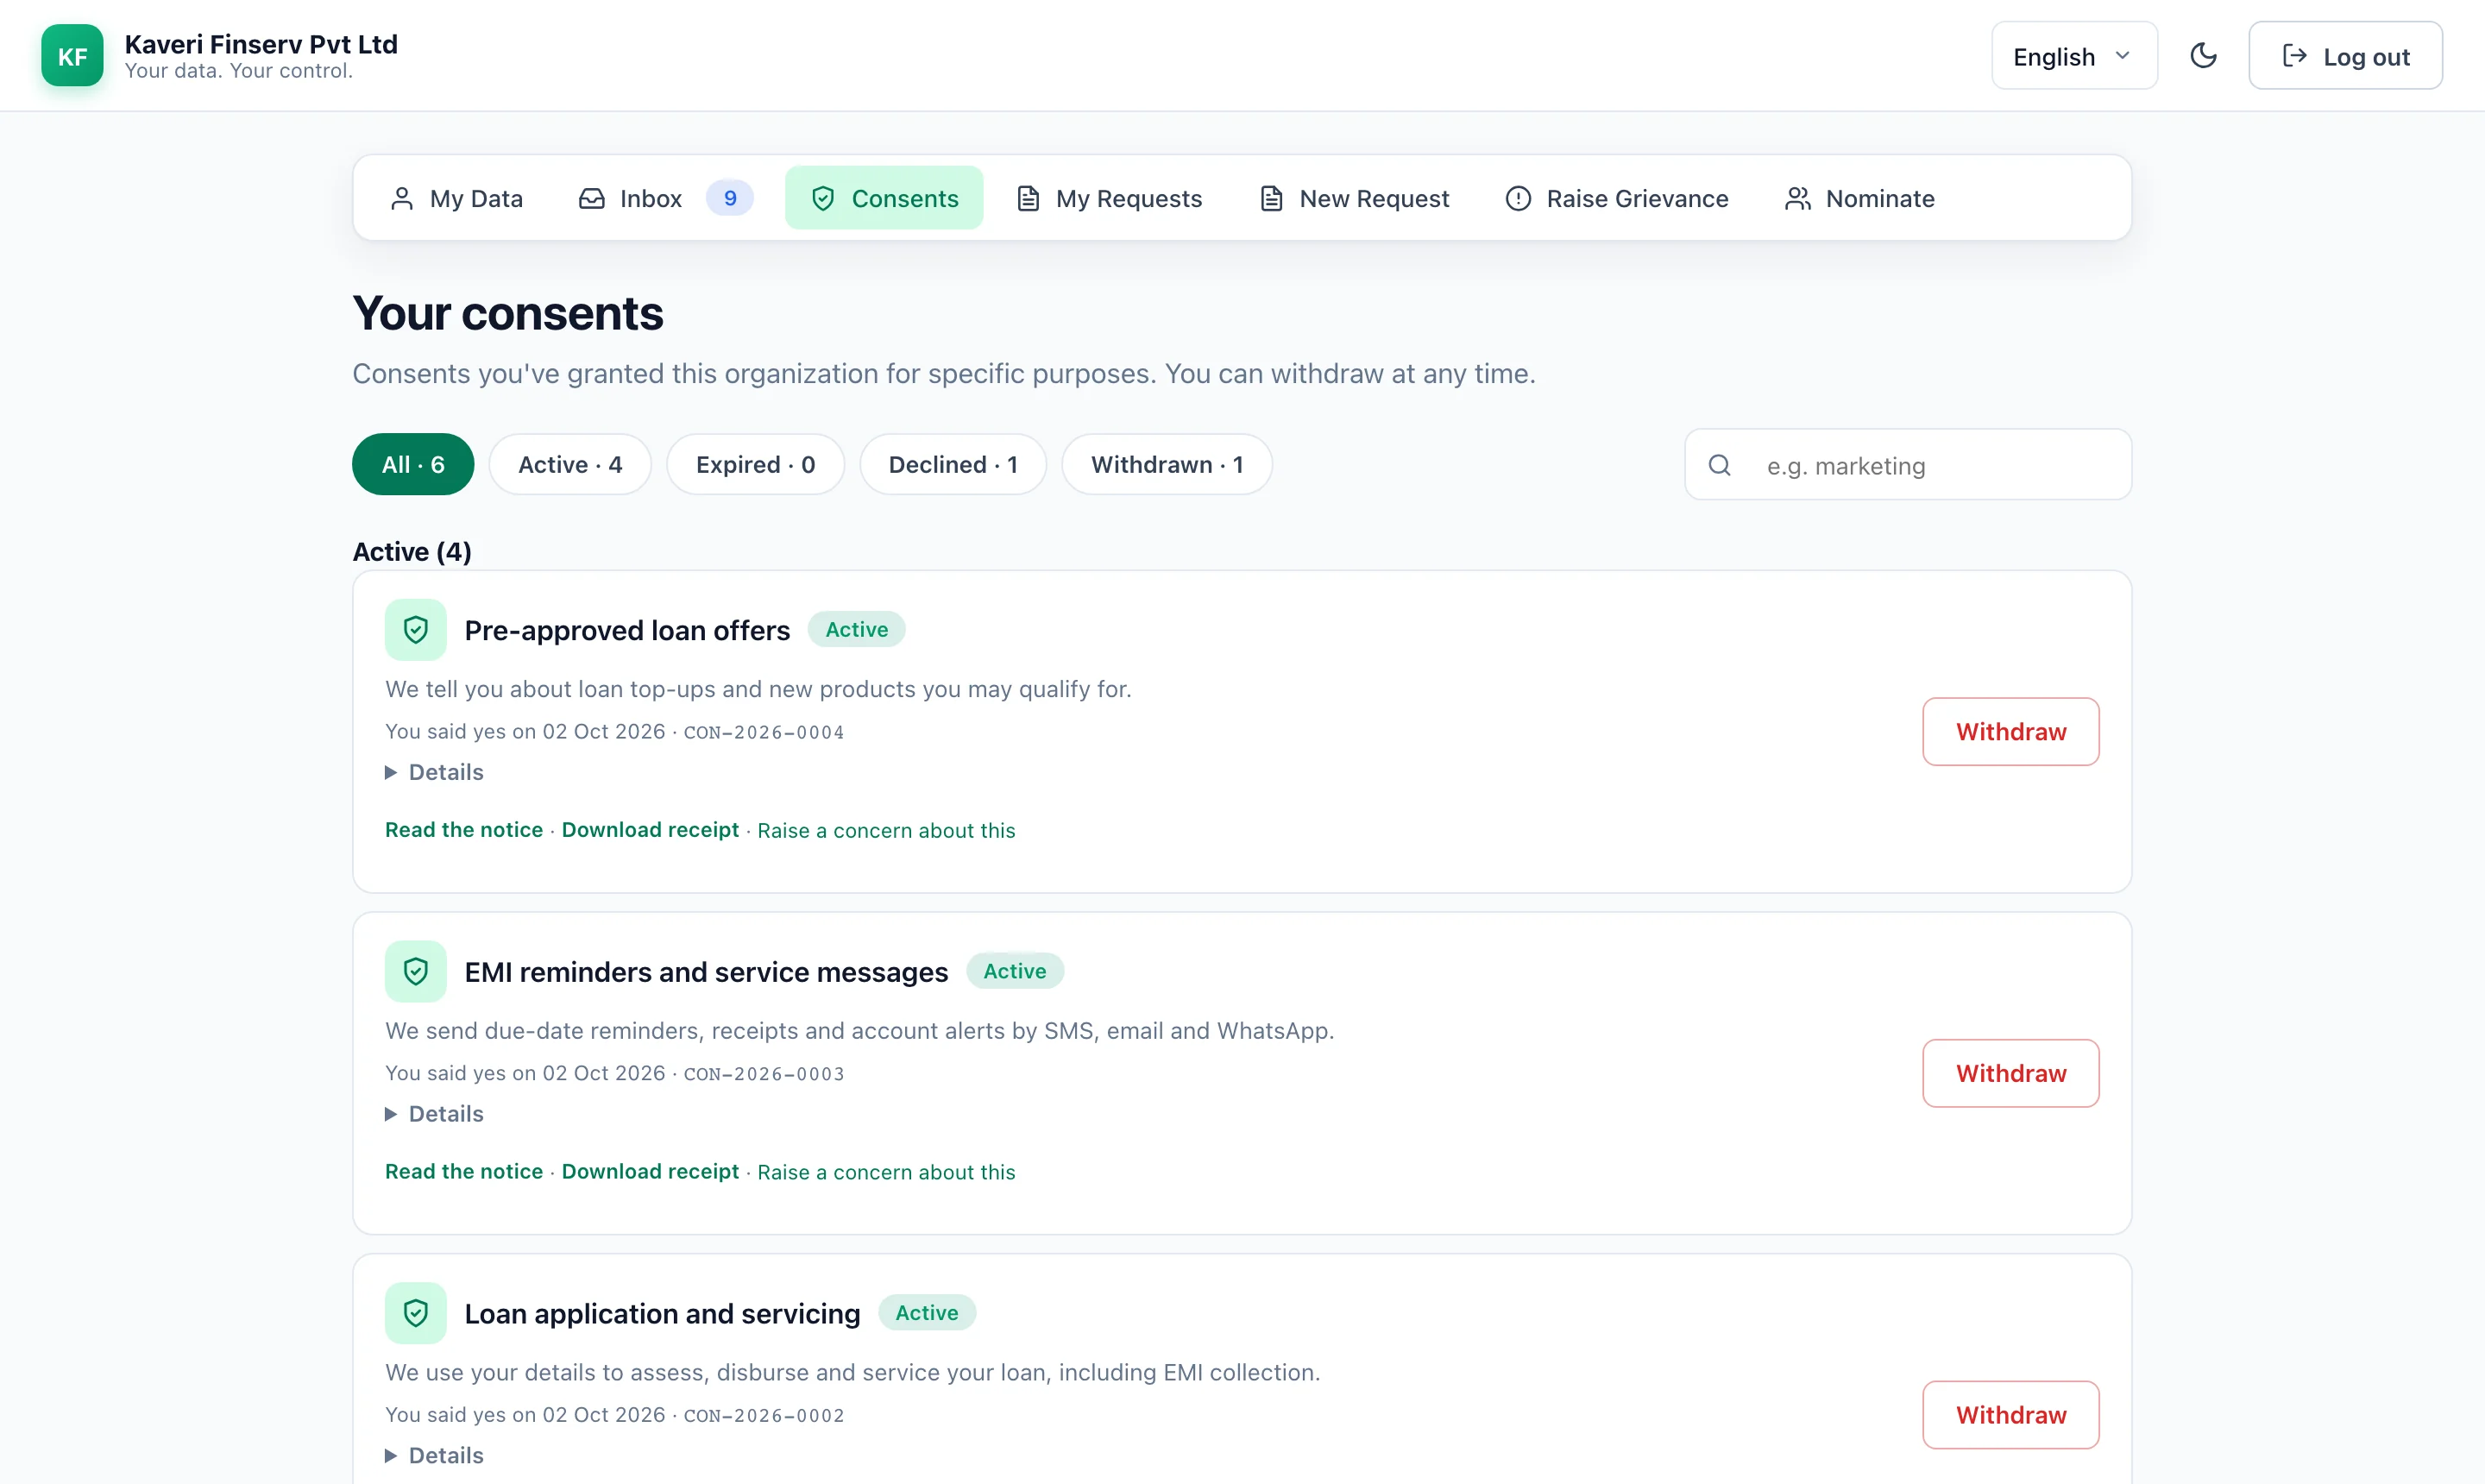
Task: Click the KF company logo icon
Action: click(72, 56)
